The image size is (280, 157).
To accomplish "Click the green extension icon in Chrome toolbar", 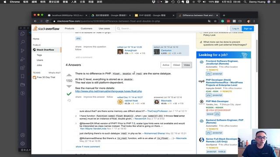I will pyautogui.click(x=223, y=21).
